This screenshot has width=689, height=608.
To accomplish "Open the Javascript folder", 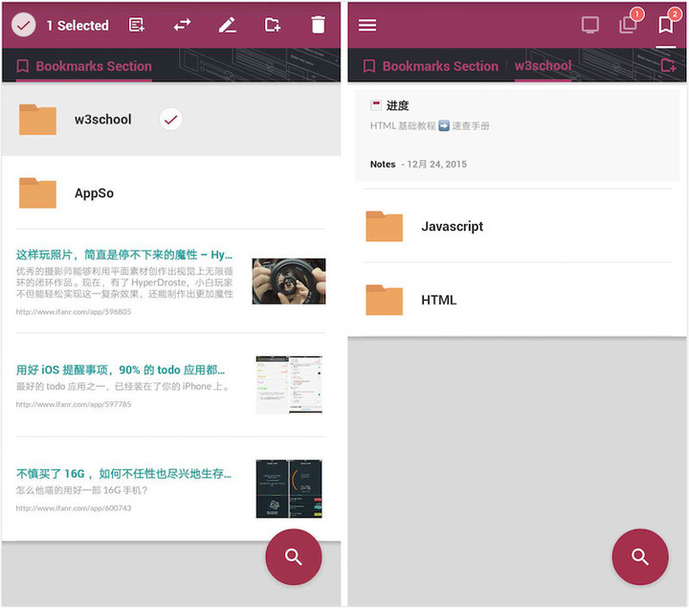I will (x=452, y=227).
